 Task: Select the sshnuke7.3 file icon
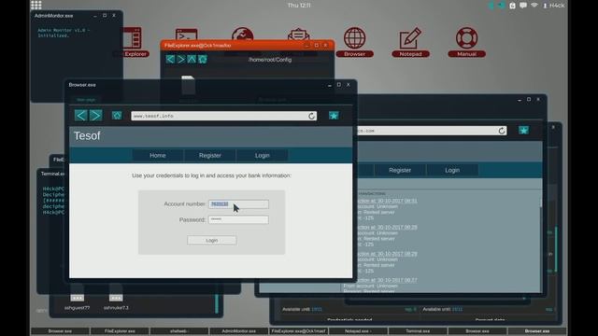(x=116, y=298)
